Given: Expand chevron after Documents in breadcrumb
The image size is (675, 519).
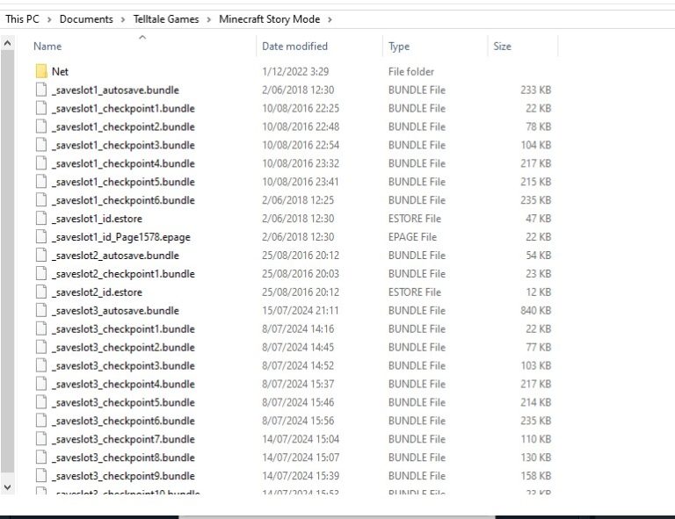Looking at the screenshot, I should tap(123, 20).
